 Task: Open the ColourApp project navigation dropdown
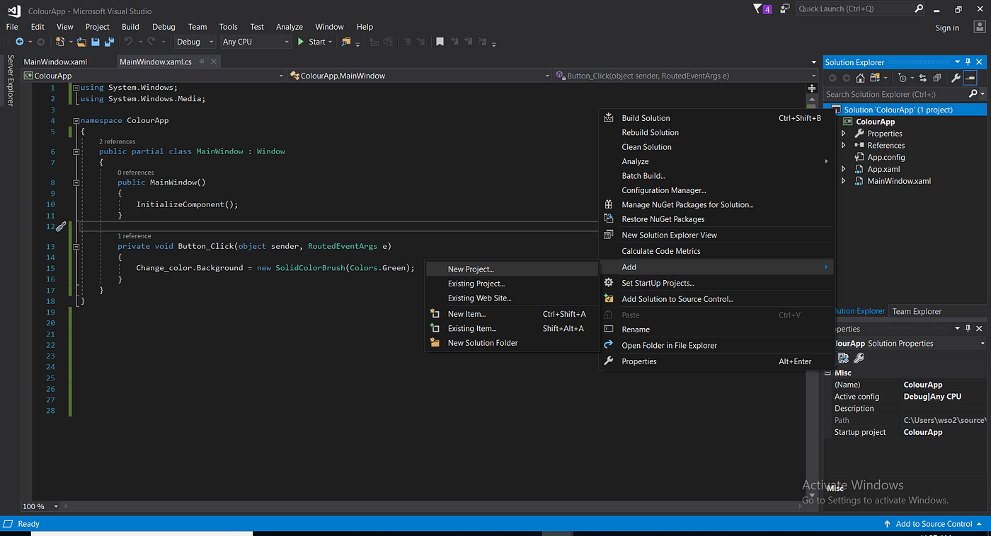coord(154,76)
